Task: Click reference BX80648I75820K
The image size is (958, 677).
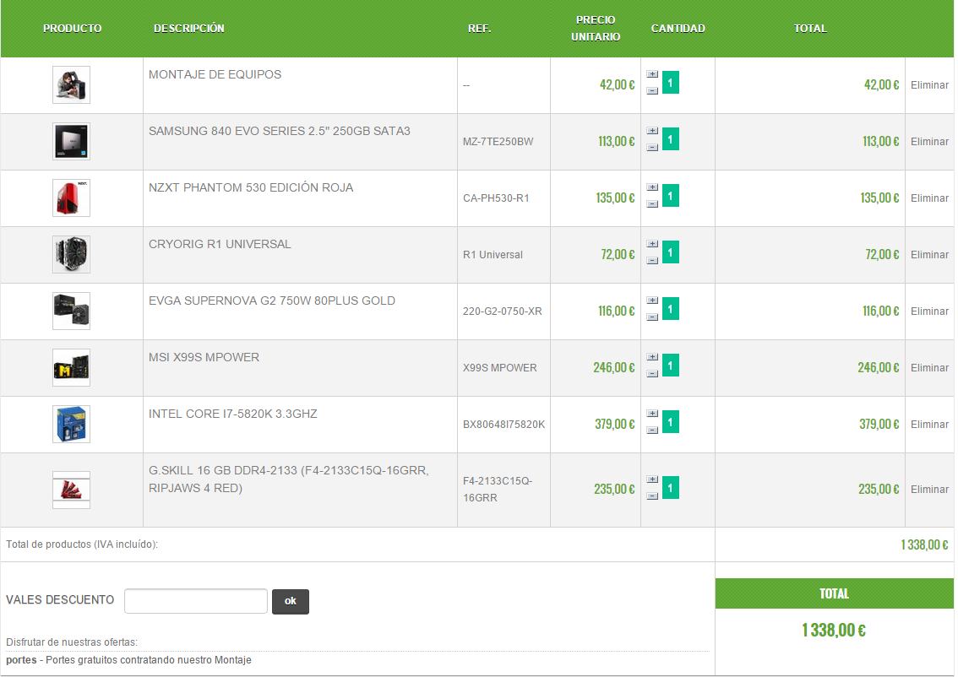Action: 503,425
